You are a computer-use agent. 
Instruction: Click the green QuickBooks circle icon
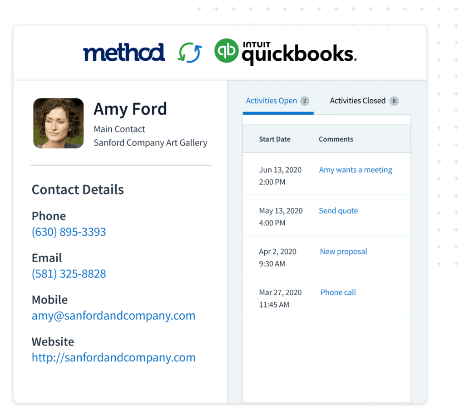(x=226, y=51)
